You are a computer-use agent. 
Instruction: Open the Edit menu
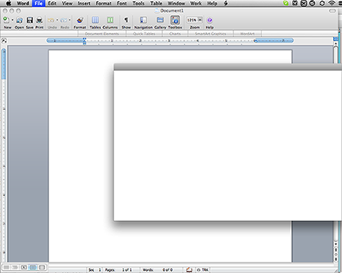point(52,4)
